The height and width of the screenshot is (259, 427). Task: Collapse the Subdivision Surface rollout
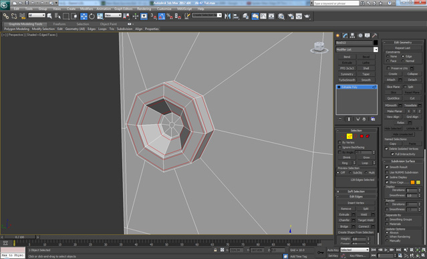tap(403, 161)
